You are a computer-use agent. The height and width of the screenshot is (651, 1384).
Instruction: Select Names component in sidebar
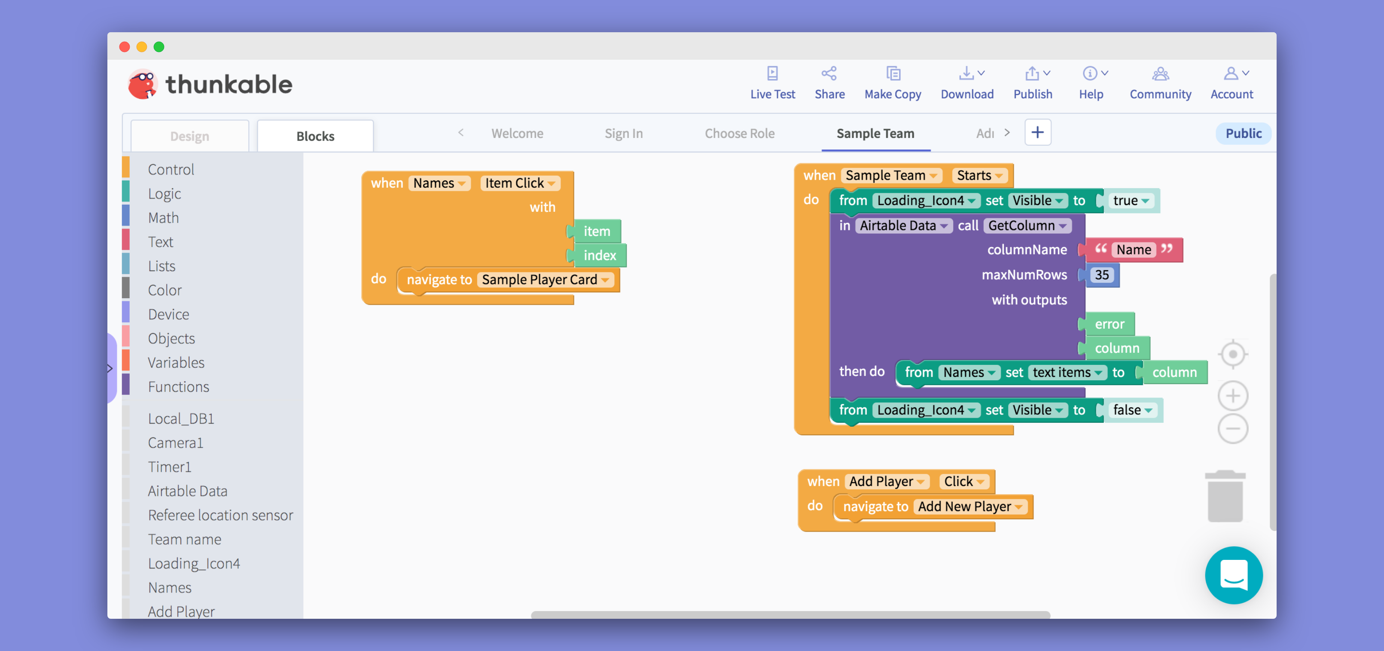click(x=169, y=588)
